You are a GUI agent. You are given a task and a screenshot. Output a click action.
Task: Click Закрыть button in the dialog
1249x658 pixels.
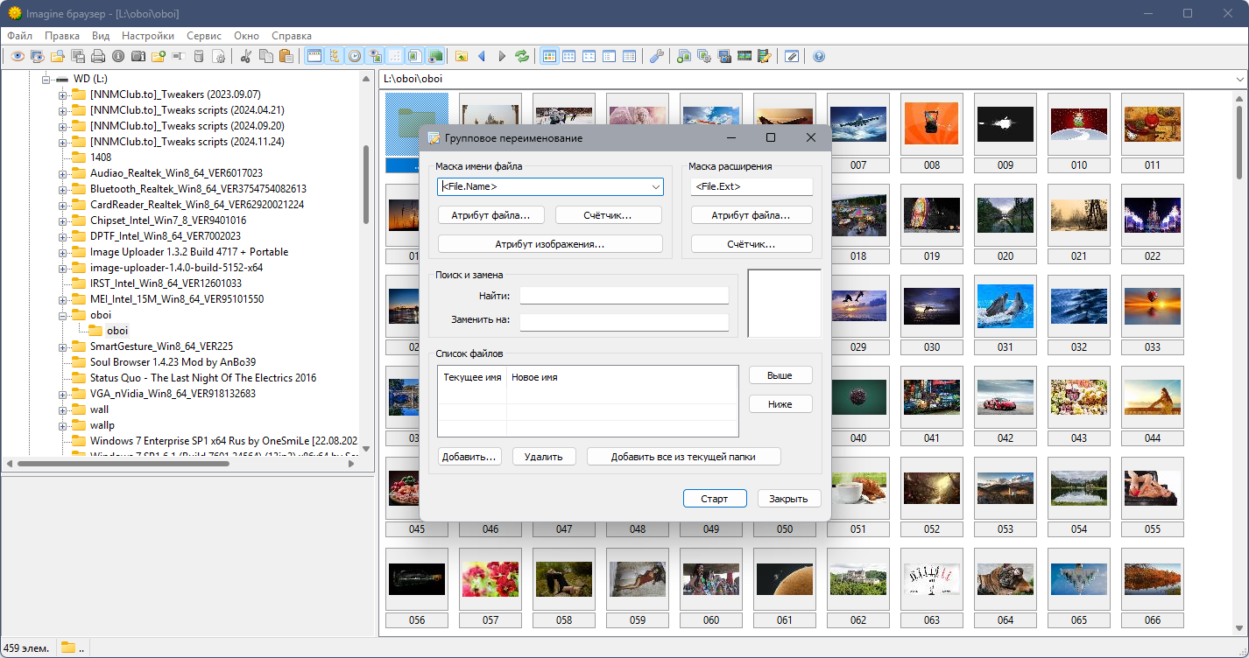(788, 499)
